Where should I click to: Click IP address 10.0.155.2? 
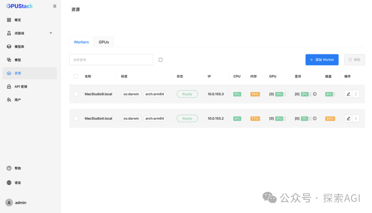(x=216, y=118)
